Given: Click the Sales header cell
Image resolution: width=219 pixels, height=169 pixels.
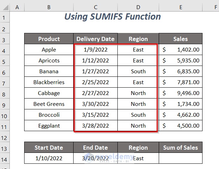Looking at the screenshot, I should (180, 39).
